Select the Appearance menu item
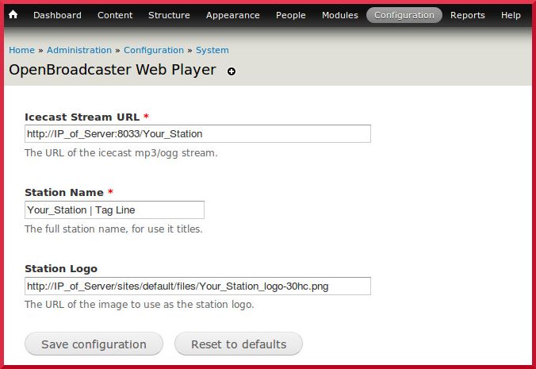 [x=233, y=15]
